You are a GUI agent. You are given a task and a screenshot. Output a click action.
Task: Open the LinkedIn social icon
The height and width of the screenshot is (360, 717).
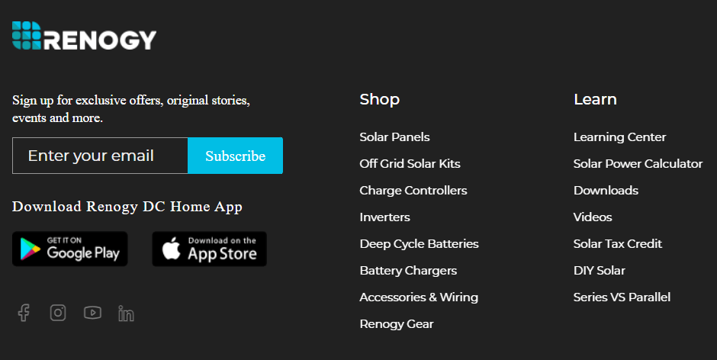pyautogui.click(x=127, y=313)
